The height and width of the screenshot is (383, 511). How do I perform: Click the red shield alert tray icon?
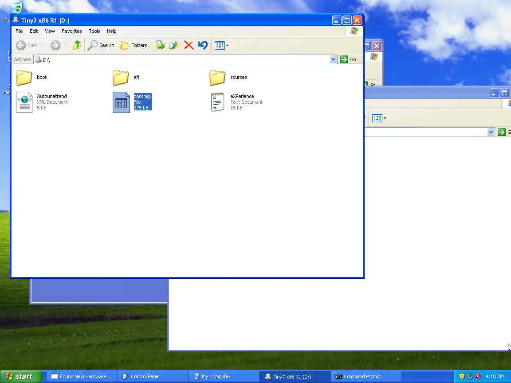pos(478,376)
